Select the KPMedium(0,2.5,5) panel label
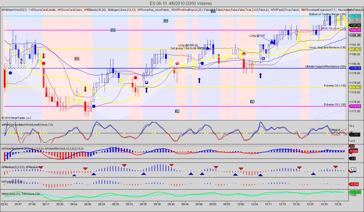364x212 pixels. pos(13,167)
